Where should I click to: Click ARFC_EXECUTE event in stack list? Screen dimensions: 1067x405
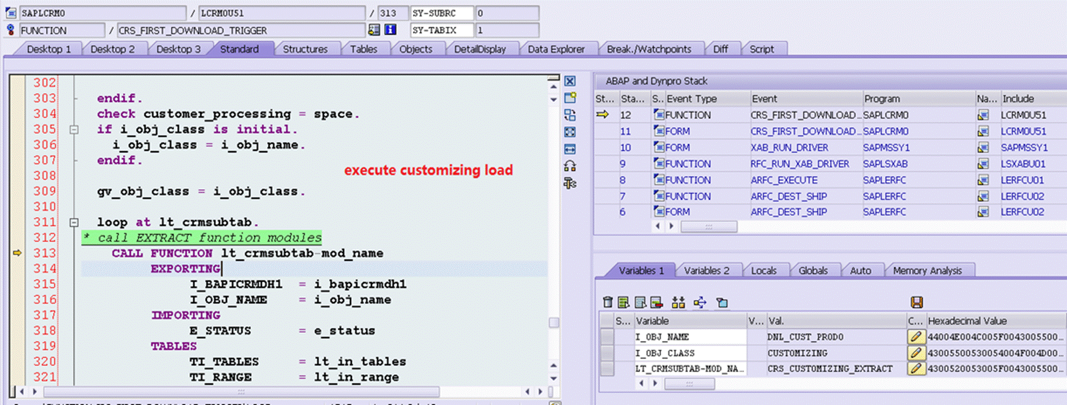coord(784,180)
